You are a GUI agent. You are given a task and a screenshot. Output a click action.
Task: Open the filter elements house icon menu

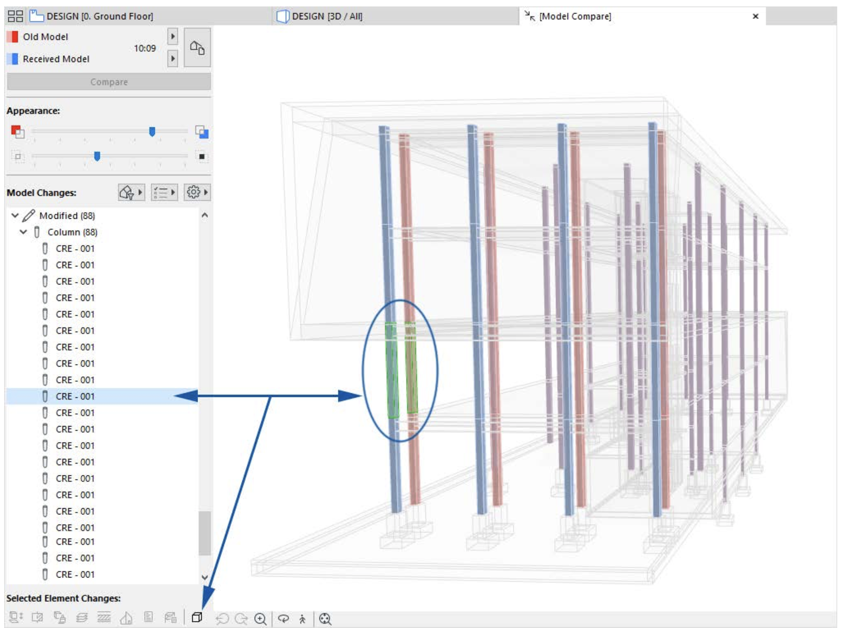click(131, 192)
